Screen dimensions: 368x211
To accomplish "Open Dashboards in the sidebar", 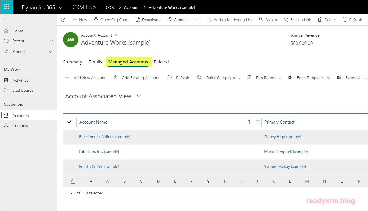I will tap(23, 90).
